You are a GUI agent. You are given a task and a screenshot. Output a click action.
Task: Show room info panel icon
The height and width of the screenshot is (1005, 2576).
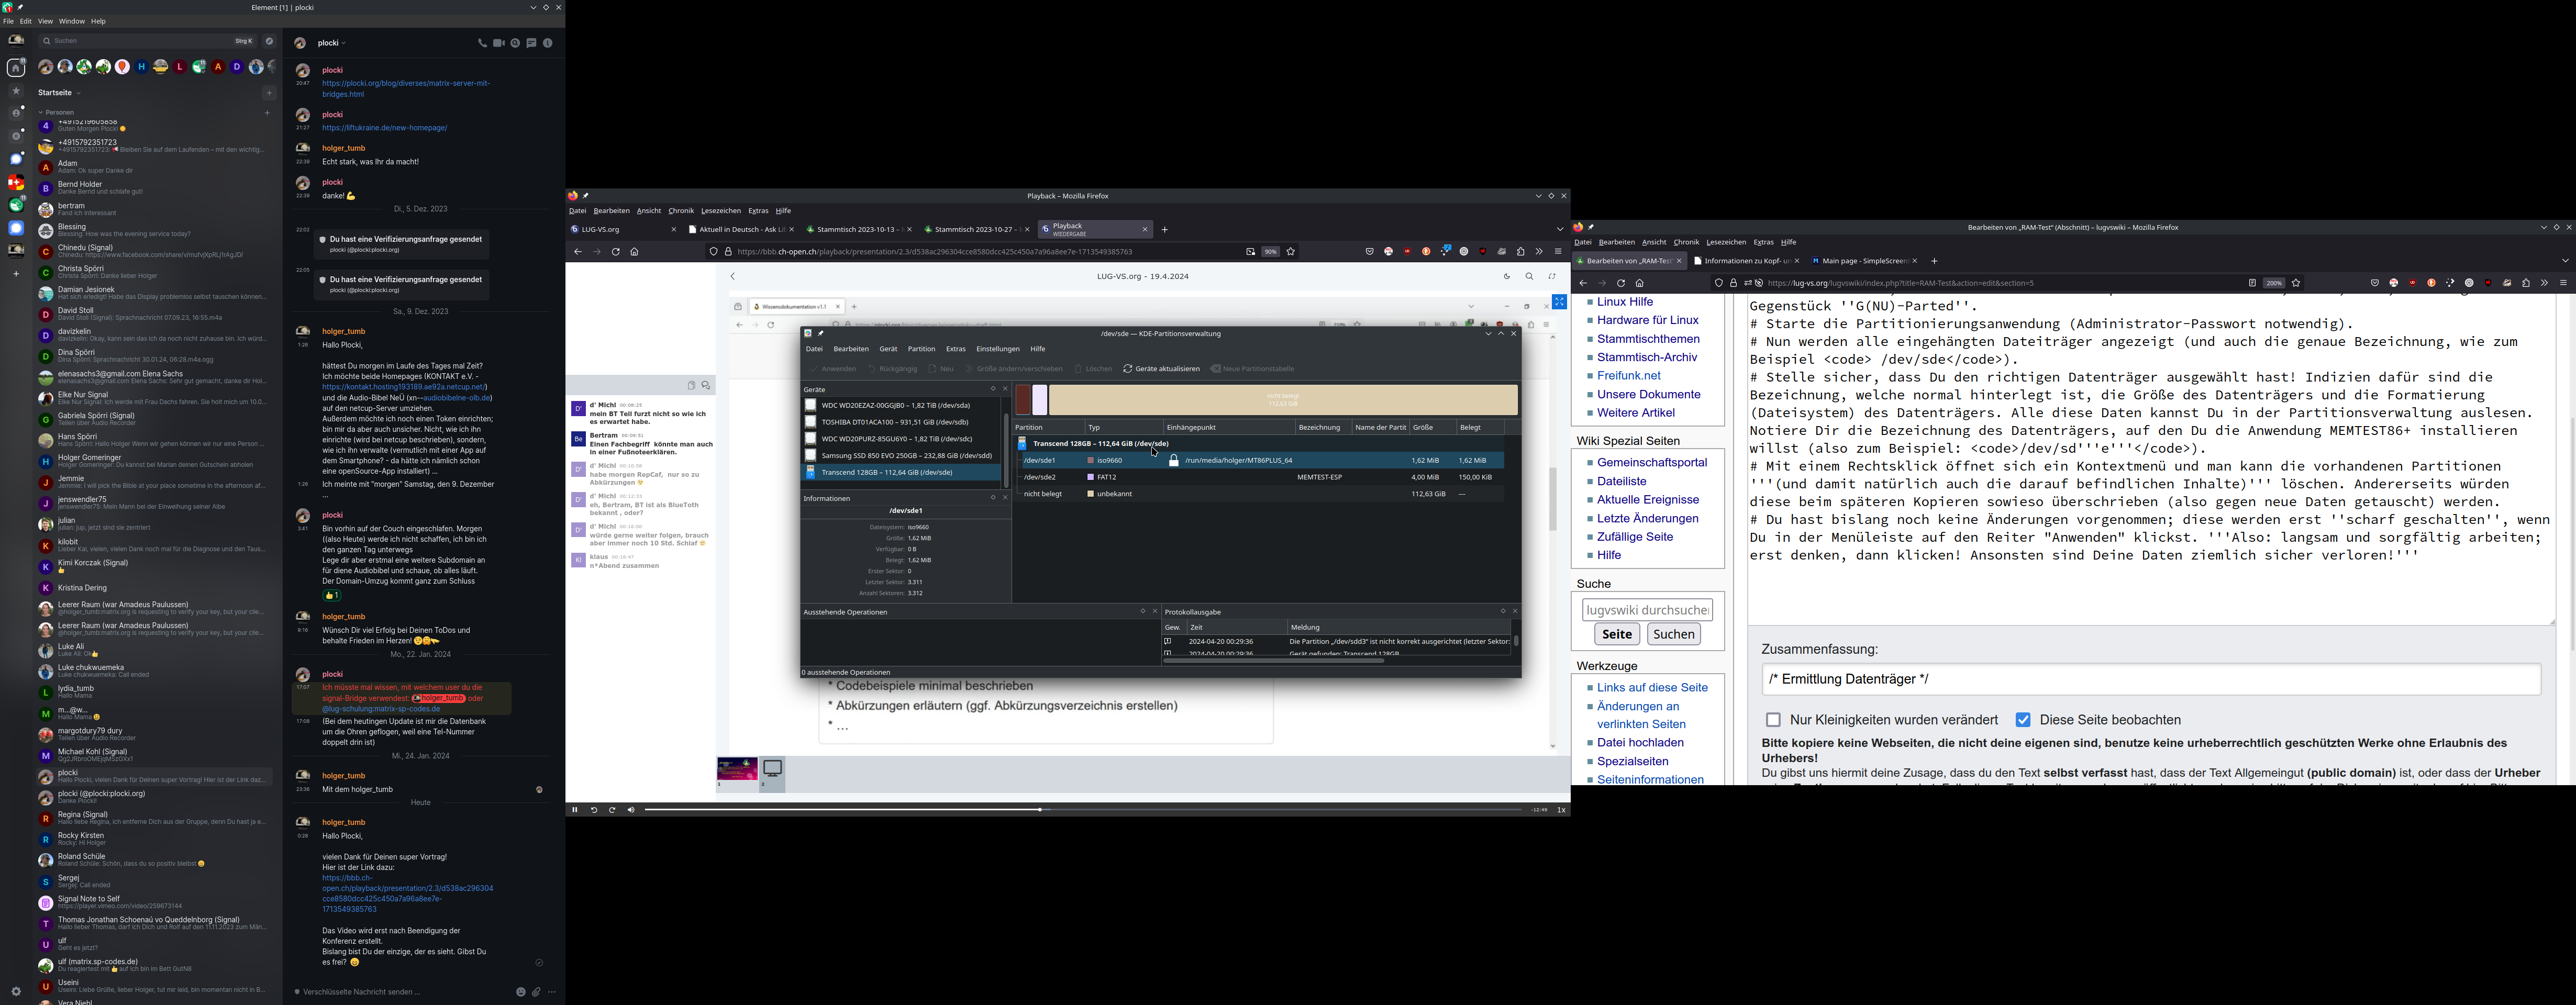point(547,44)
